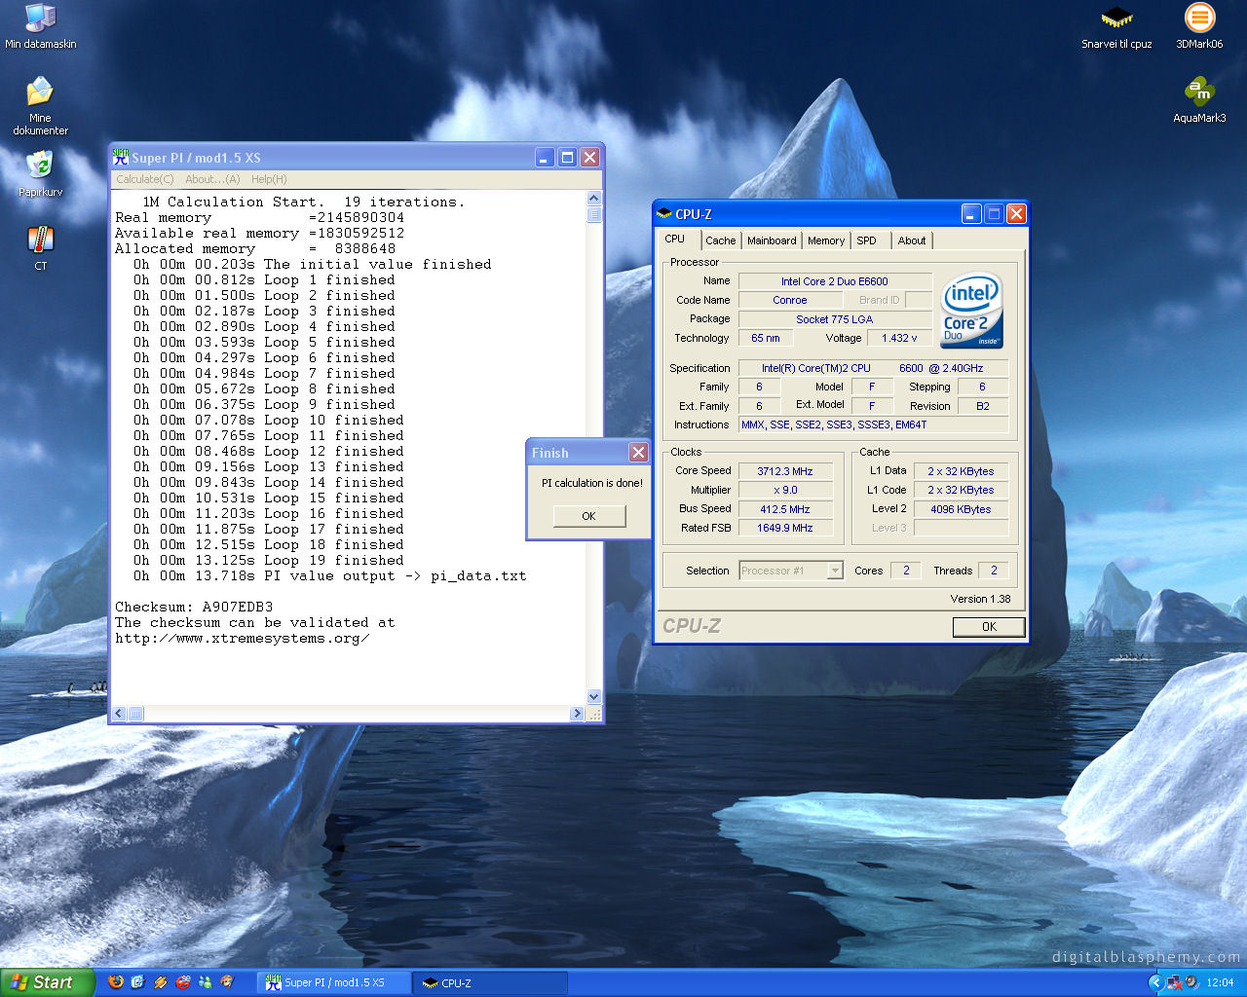Switch to About tab in CPU-Z
The width and height of the screenshot is (1247, 997).
pos(912,240)
